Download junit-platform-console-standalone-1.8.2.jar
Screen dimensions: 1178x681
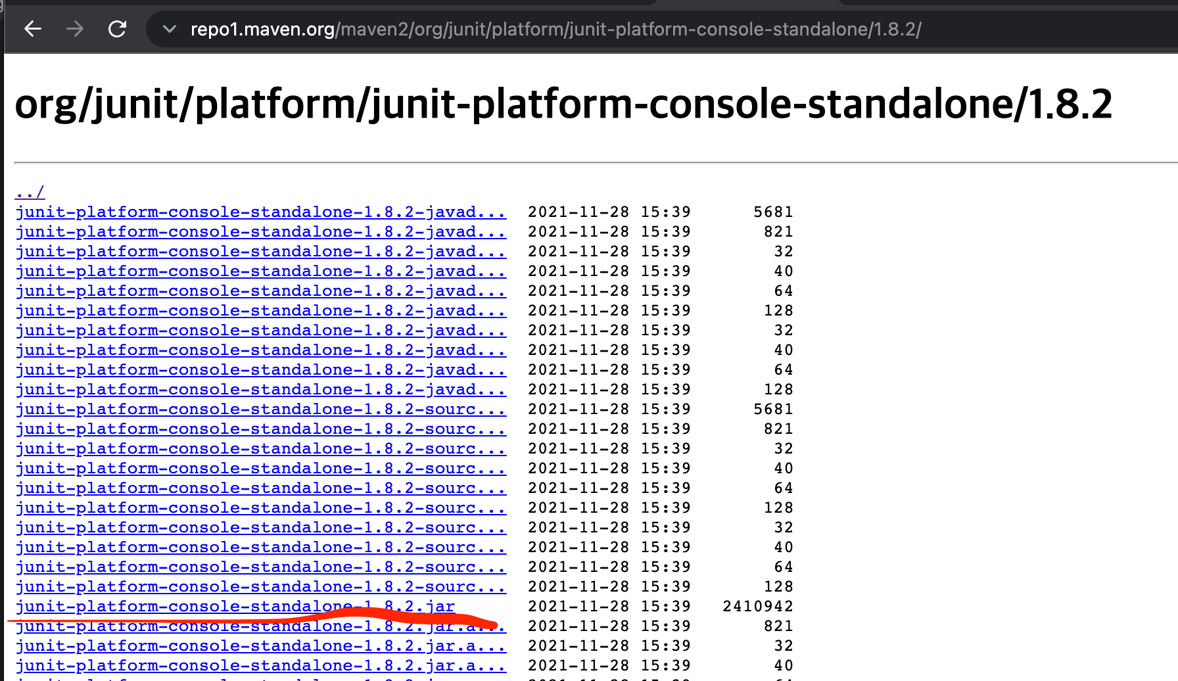(x=235, y=606)
